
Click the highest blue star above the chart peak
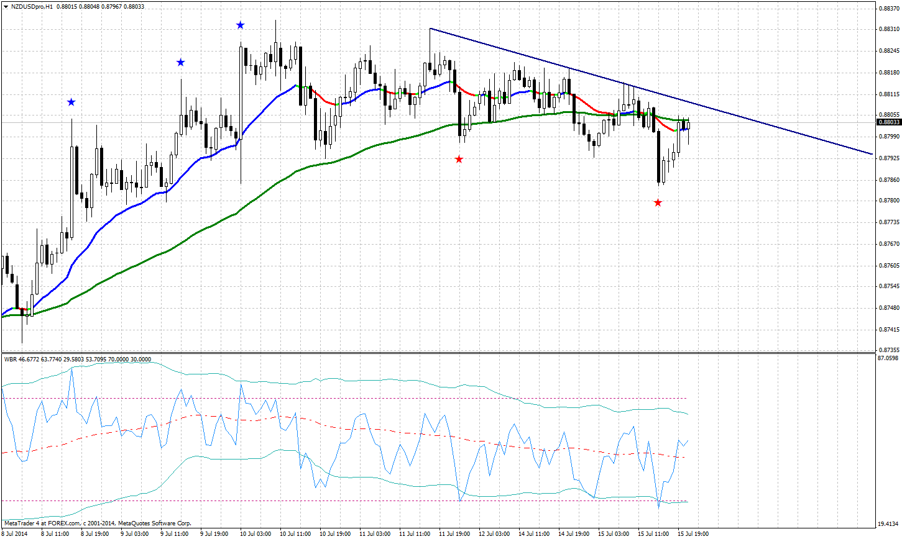pos(240,25)
